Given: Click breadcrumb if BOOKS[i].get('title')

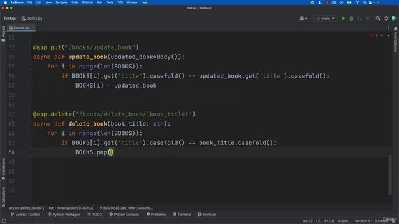Looking at the screenshot, I should [126, 208].
